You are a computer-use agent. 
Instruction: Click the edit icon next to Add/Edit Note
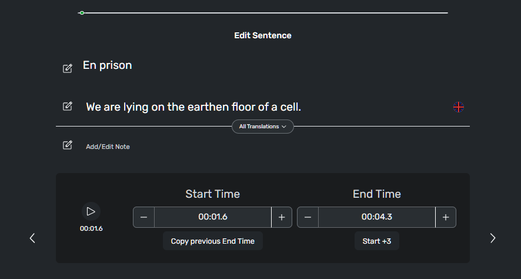tap(68, 145)
